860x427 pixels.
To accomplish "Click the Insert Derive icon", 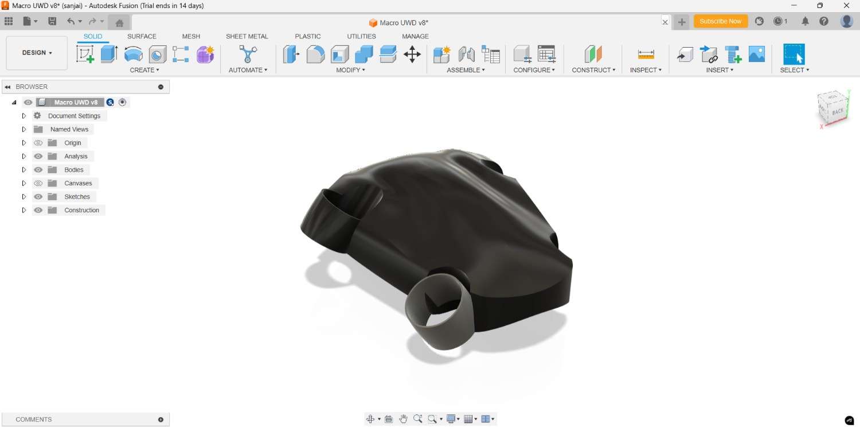I will click(x=685, y=55).
